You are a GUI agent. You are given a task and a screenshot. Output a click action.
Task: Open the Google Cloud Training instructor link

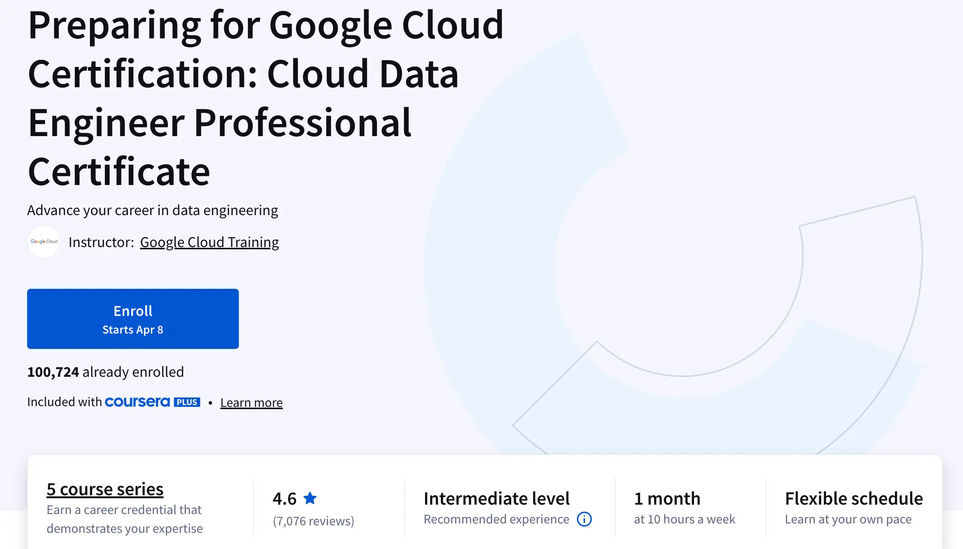pos(210,242)
